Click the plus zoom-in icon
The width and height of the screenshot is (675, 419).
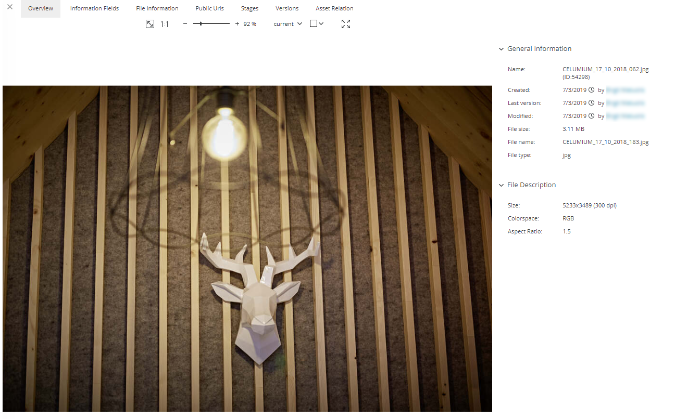click(237, 24)
